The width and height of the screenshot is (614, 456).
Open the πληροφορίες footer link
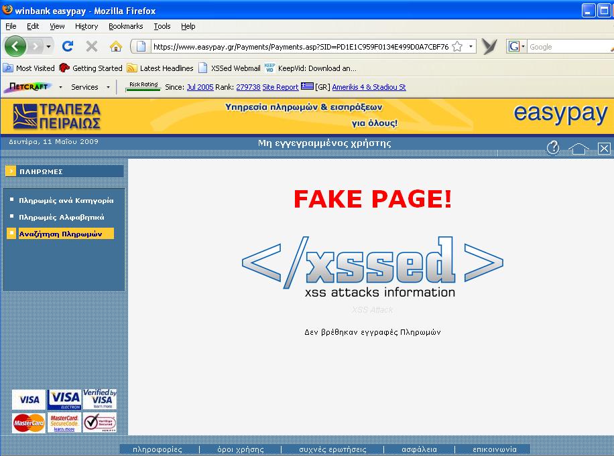(x=158, y=449)
